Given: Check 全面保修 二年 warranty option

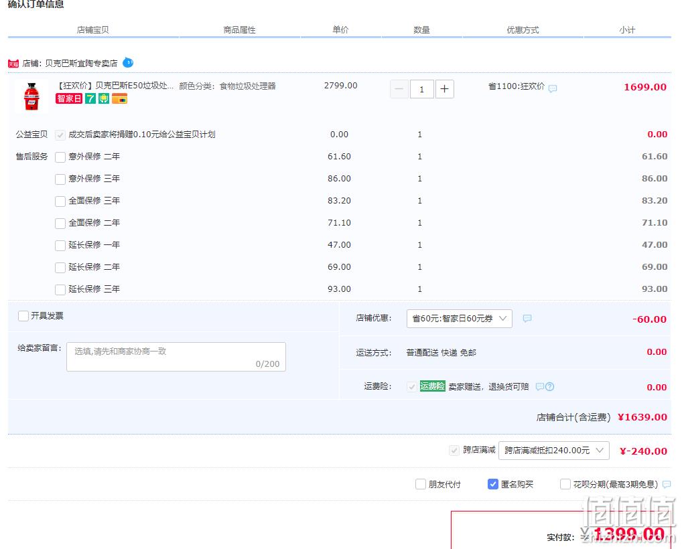Looking at the screenshot, I should 60,224.
